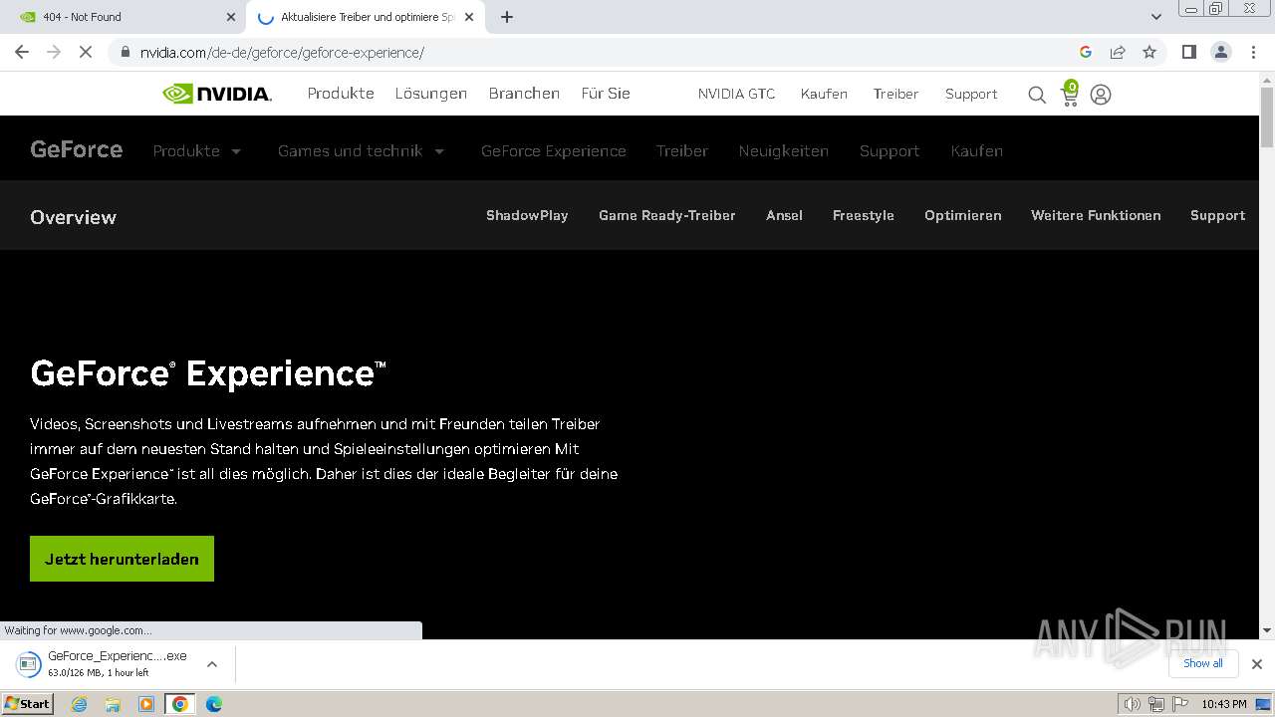
Task: Click the volume icon in system tray
Action: [x=1133, y=704]
